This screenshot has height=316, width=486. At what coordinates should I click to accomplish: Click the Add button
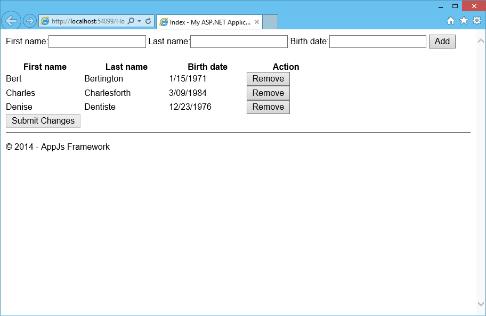tap(442, 42)
